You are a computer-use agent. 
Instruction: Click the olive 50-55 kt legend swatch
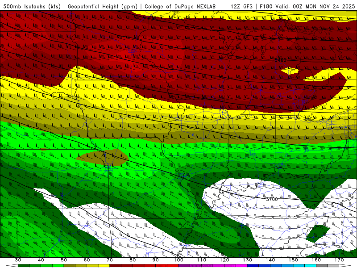point(70,265)
